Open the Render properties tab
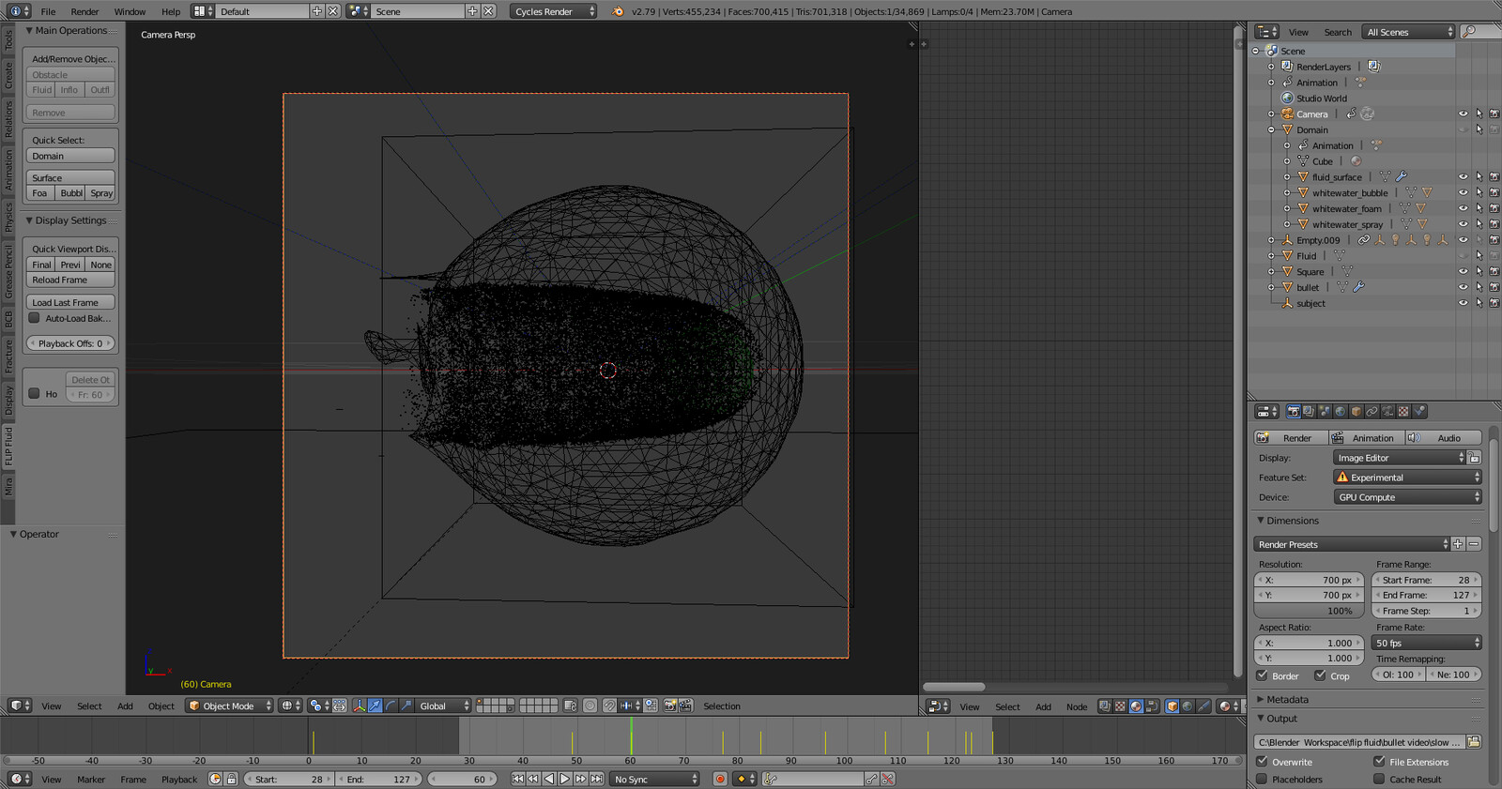The height and width of the screenshot is (789, 1502). click(x=1294, y=412)
